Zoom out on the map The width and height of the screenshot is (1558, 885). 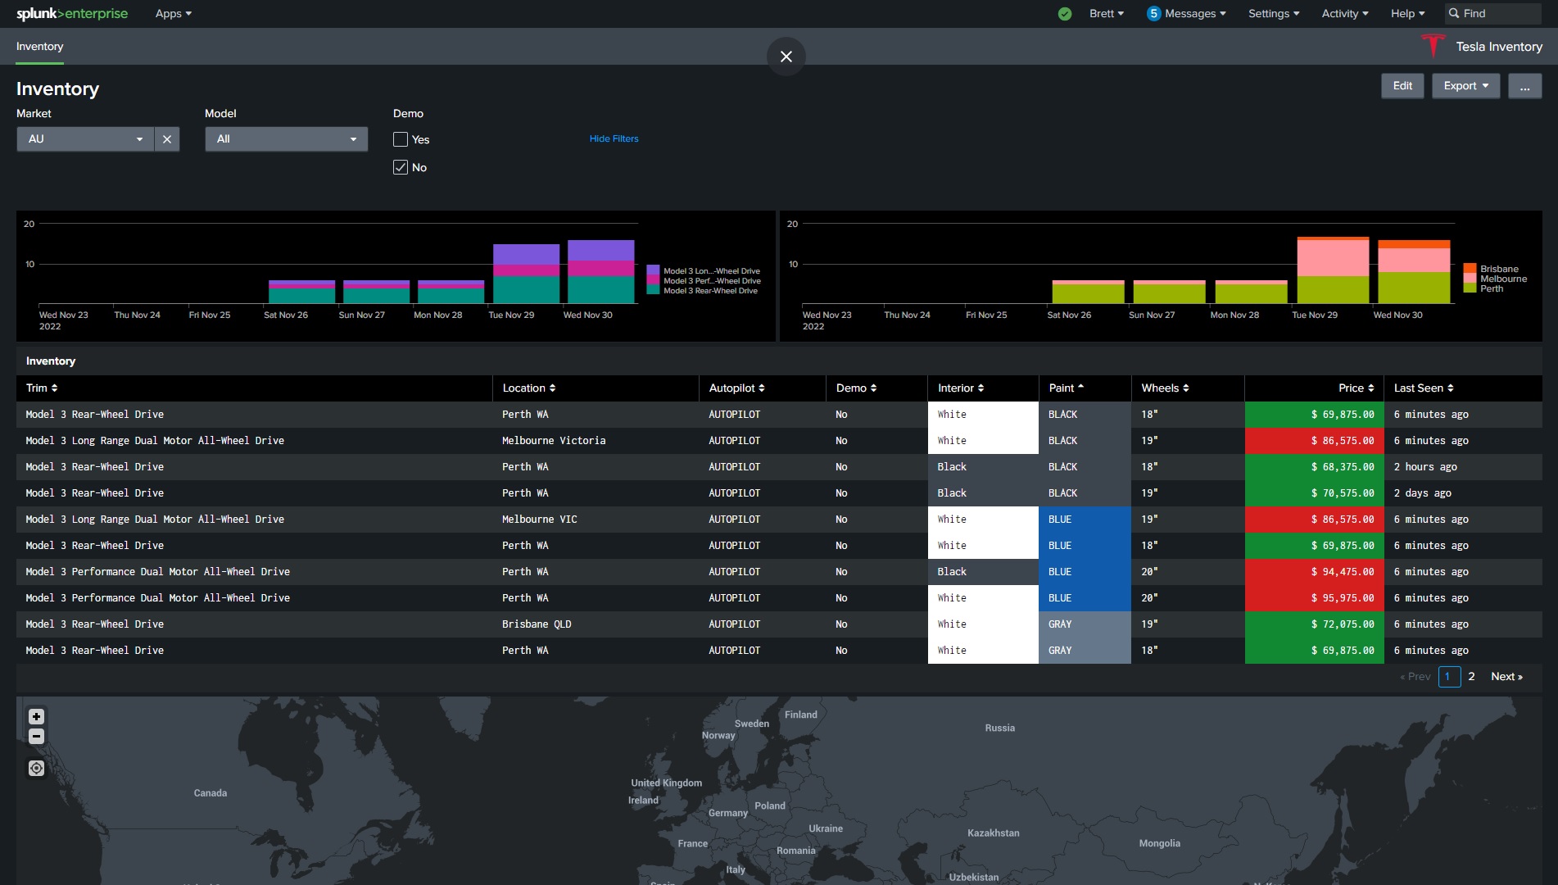click(36, 737)
